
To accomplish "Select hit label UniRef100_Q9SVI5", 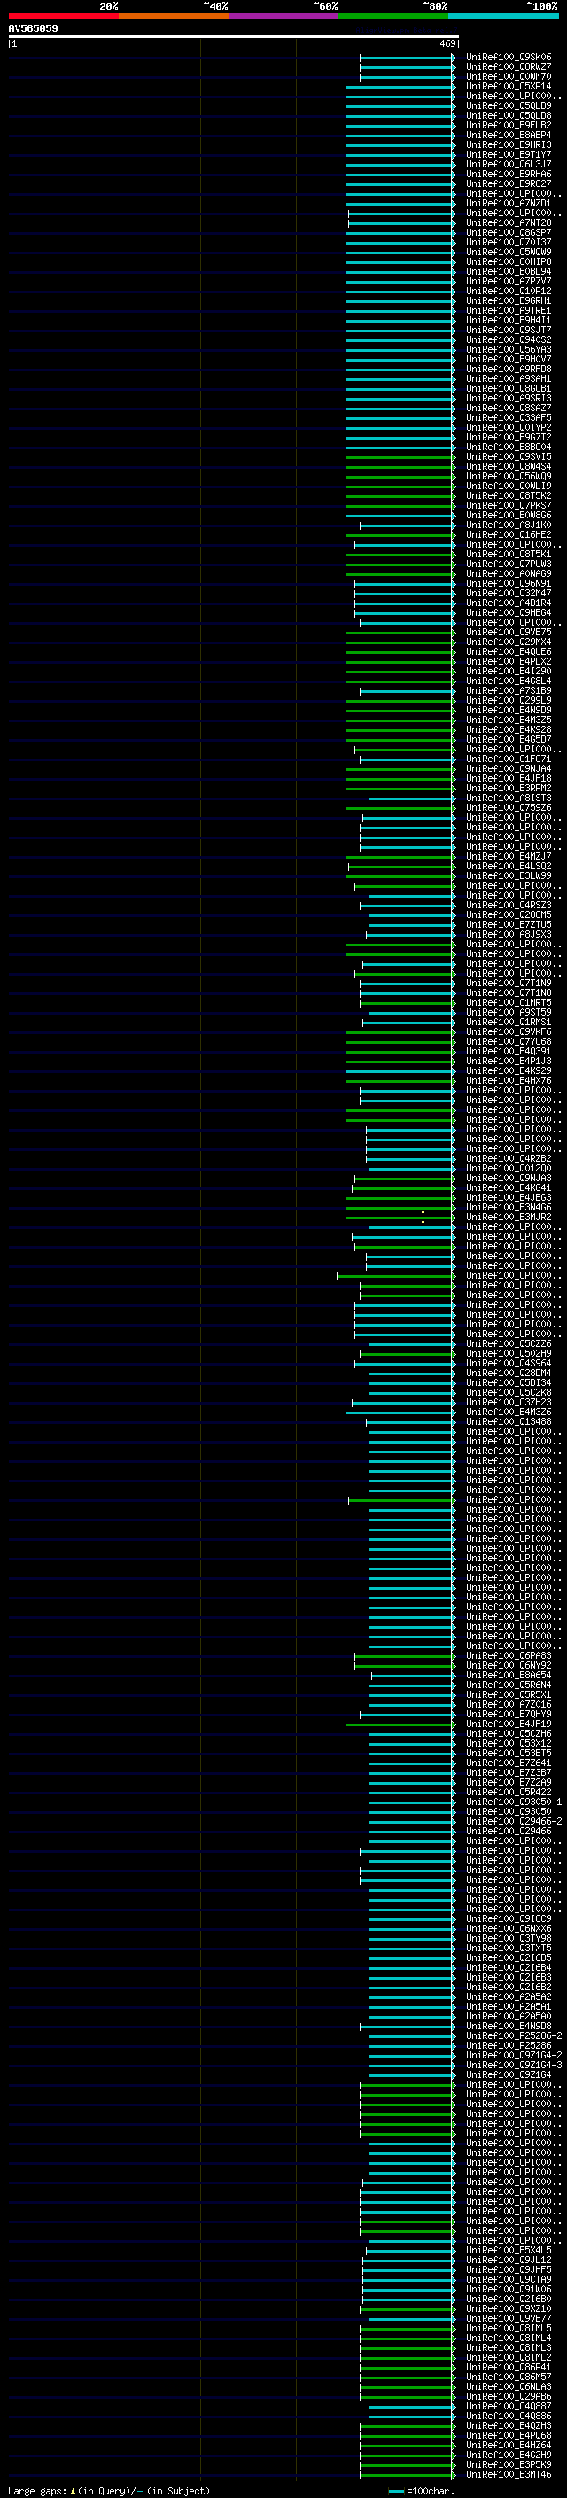I will 509,456.
